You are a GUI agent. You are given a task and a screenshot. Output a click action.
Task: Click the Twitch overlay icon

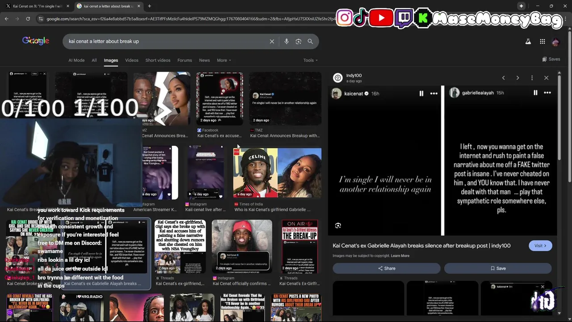(x=404, y=18)
